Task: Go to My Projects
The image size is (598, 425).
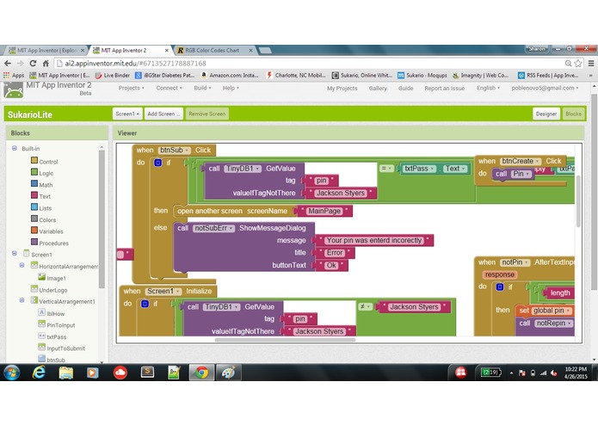Action: point(342,88)
